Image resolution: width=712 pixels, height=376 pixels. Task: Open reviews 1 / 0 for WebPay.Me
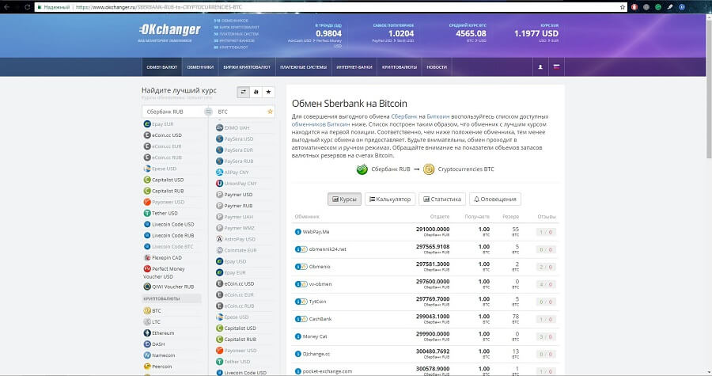coord(545,232)
